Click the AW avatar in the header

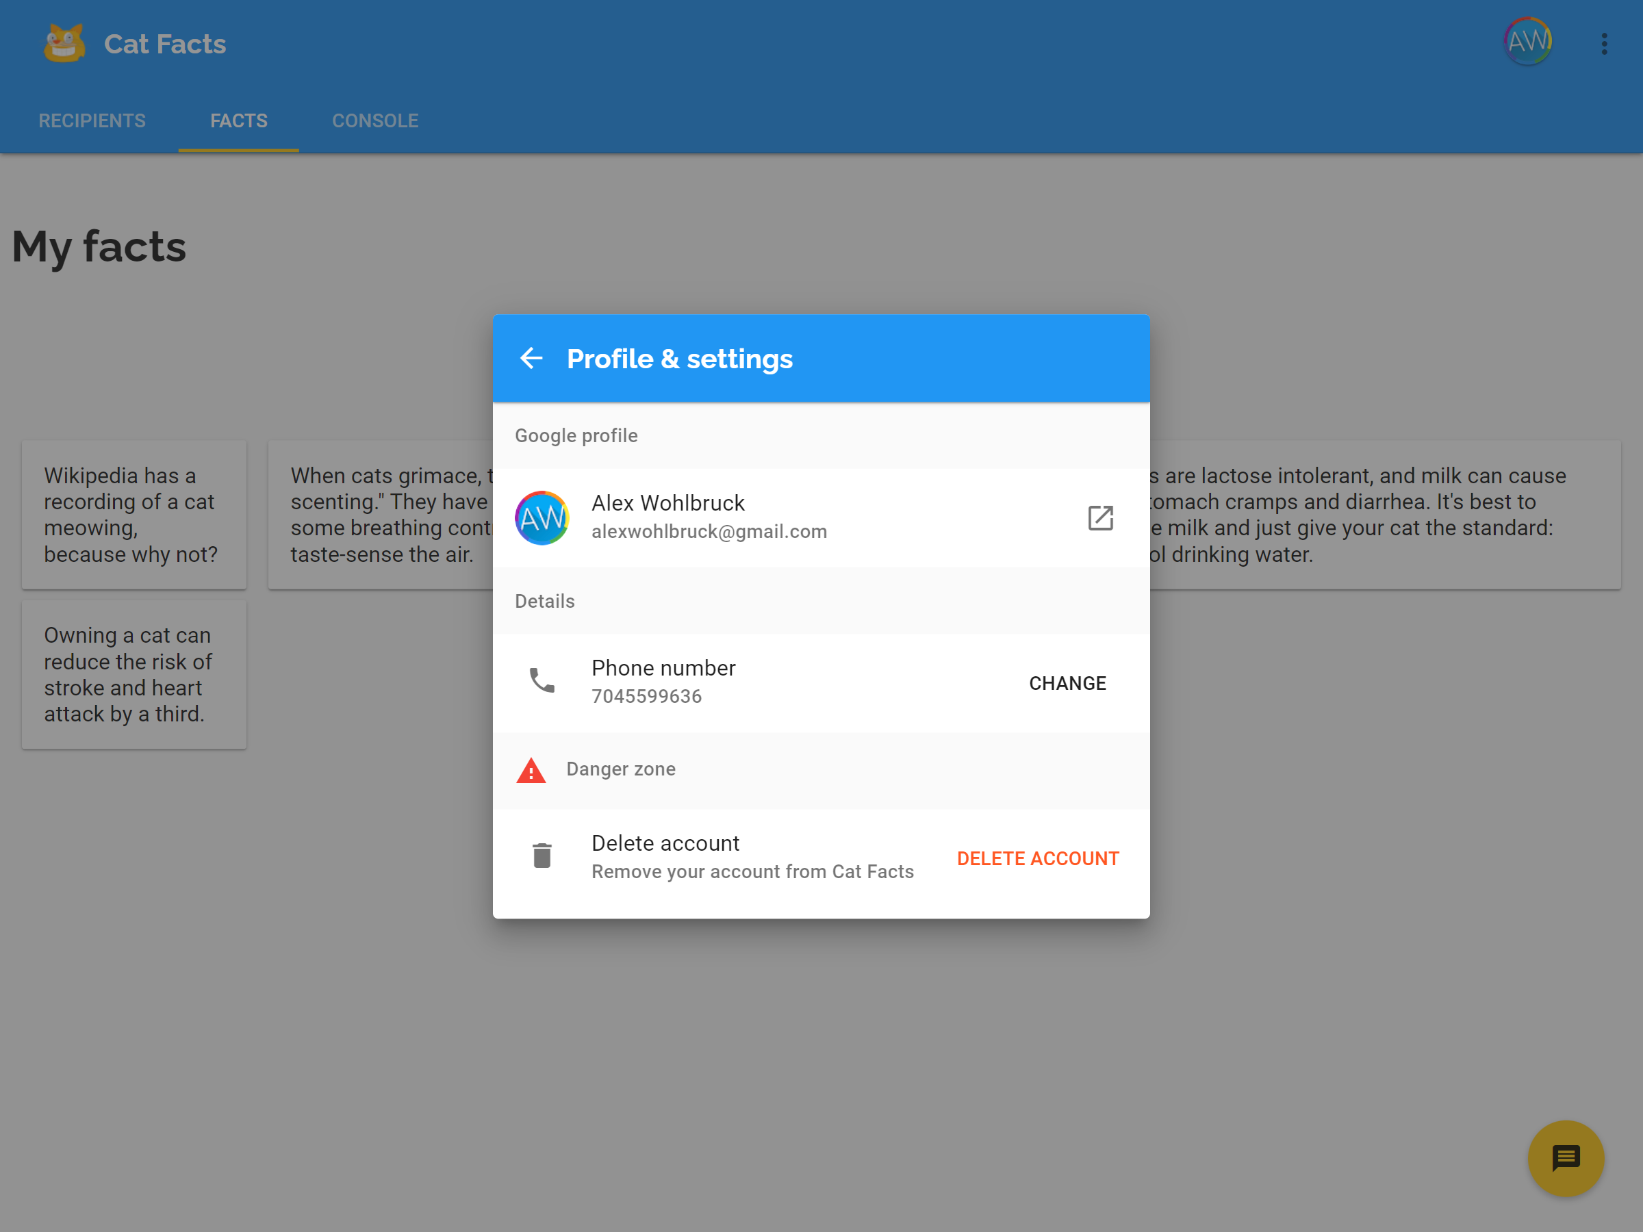(x=1528, y=42)
